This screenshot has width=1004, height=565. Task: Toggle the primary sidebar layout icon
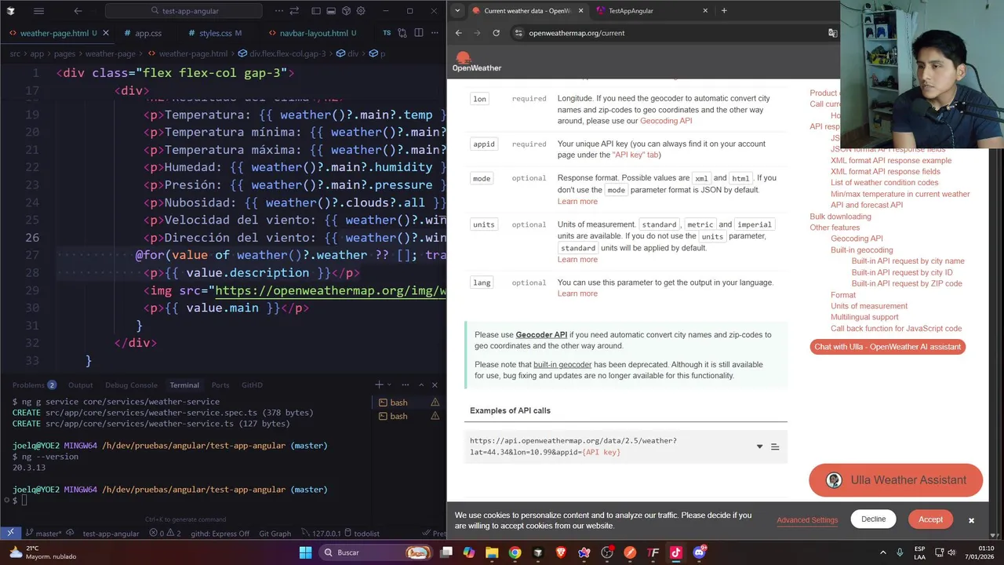[316, 11]
